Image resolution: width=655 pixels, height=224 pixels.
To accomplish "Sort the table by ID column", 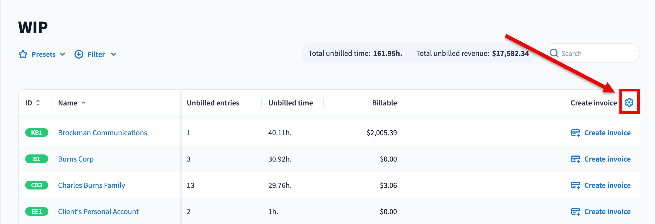I will click(x=38, y=103).
